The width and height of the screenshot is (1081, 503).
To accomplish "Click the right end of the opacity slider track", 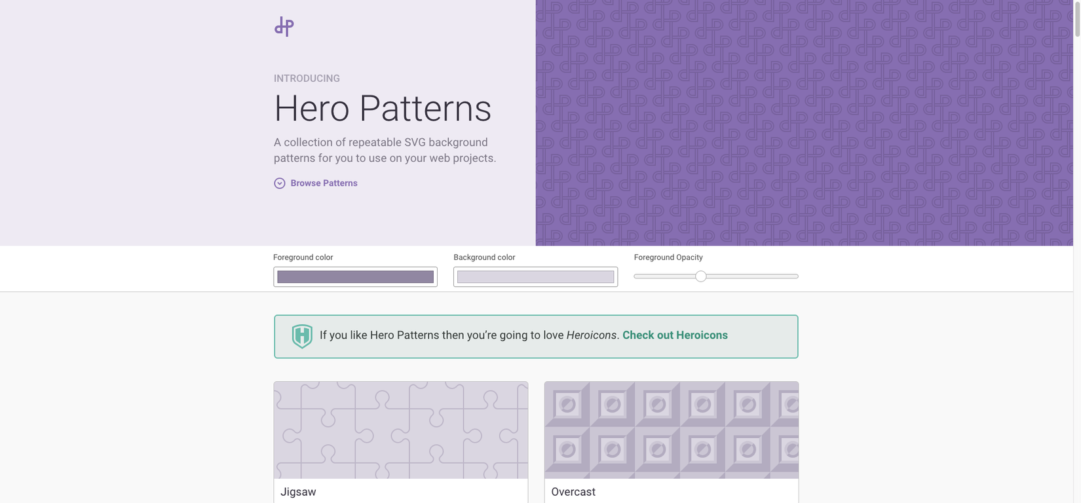I will coord(795,276).
